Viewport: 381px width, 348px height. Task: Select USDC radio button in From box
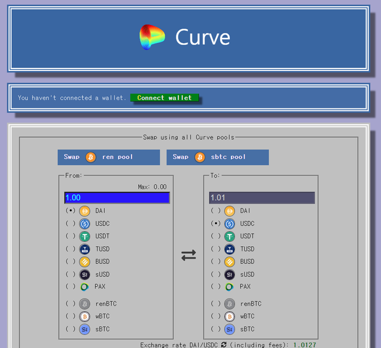point(70,223)
